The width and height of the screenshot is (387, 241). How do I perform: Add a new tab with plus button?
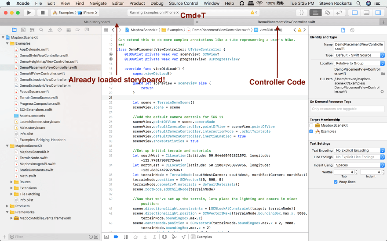tap(383, 22)
